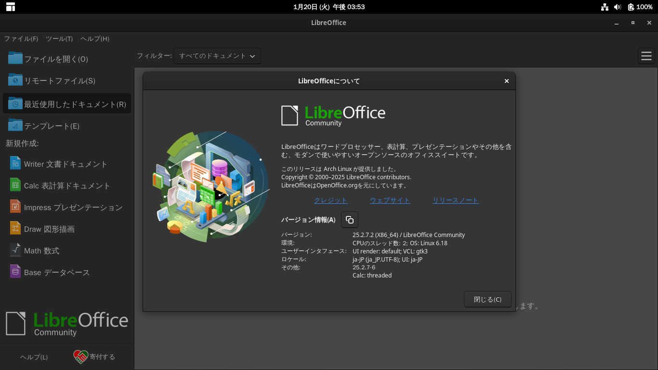Click the text Calc: threaded

372,276
